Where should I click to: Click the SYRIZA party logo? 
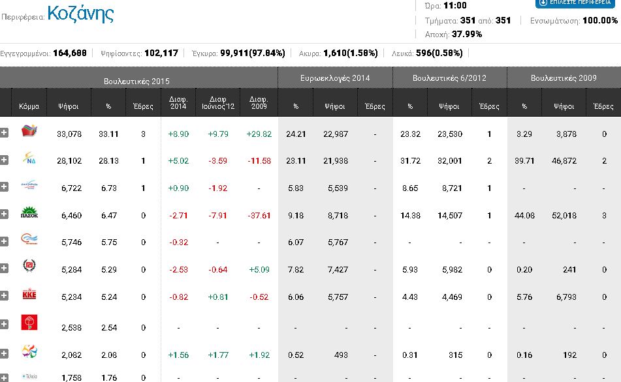point(30,133)
